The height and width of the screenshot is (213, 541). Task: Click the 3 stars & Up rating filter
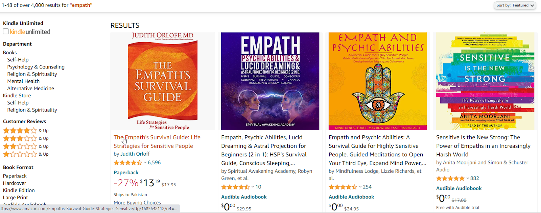(x=20, y=138)
